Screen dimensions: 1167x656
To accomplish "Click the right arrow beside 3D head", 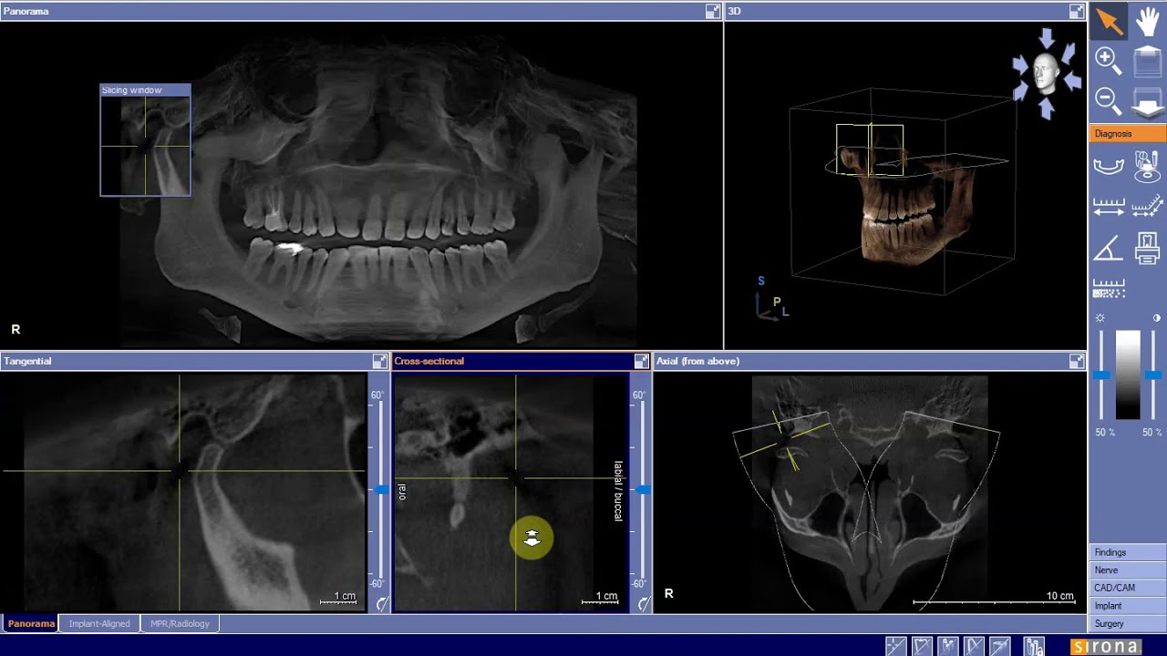I will tap(1072, 81).
